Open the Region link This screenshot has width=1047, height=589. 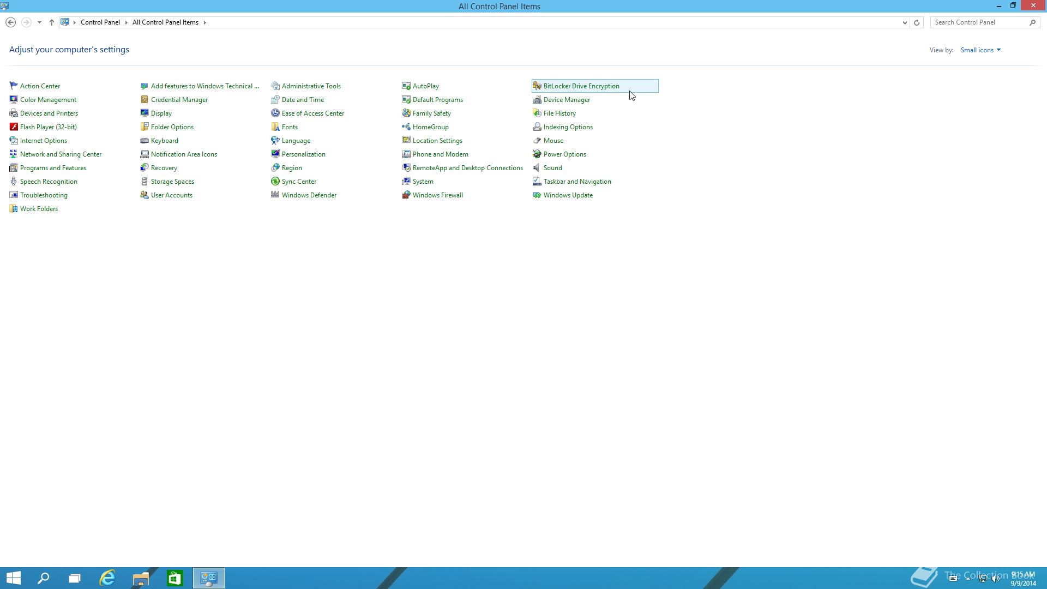click(292, 167)
